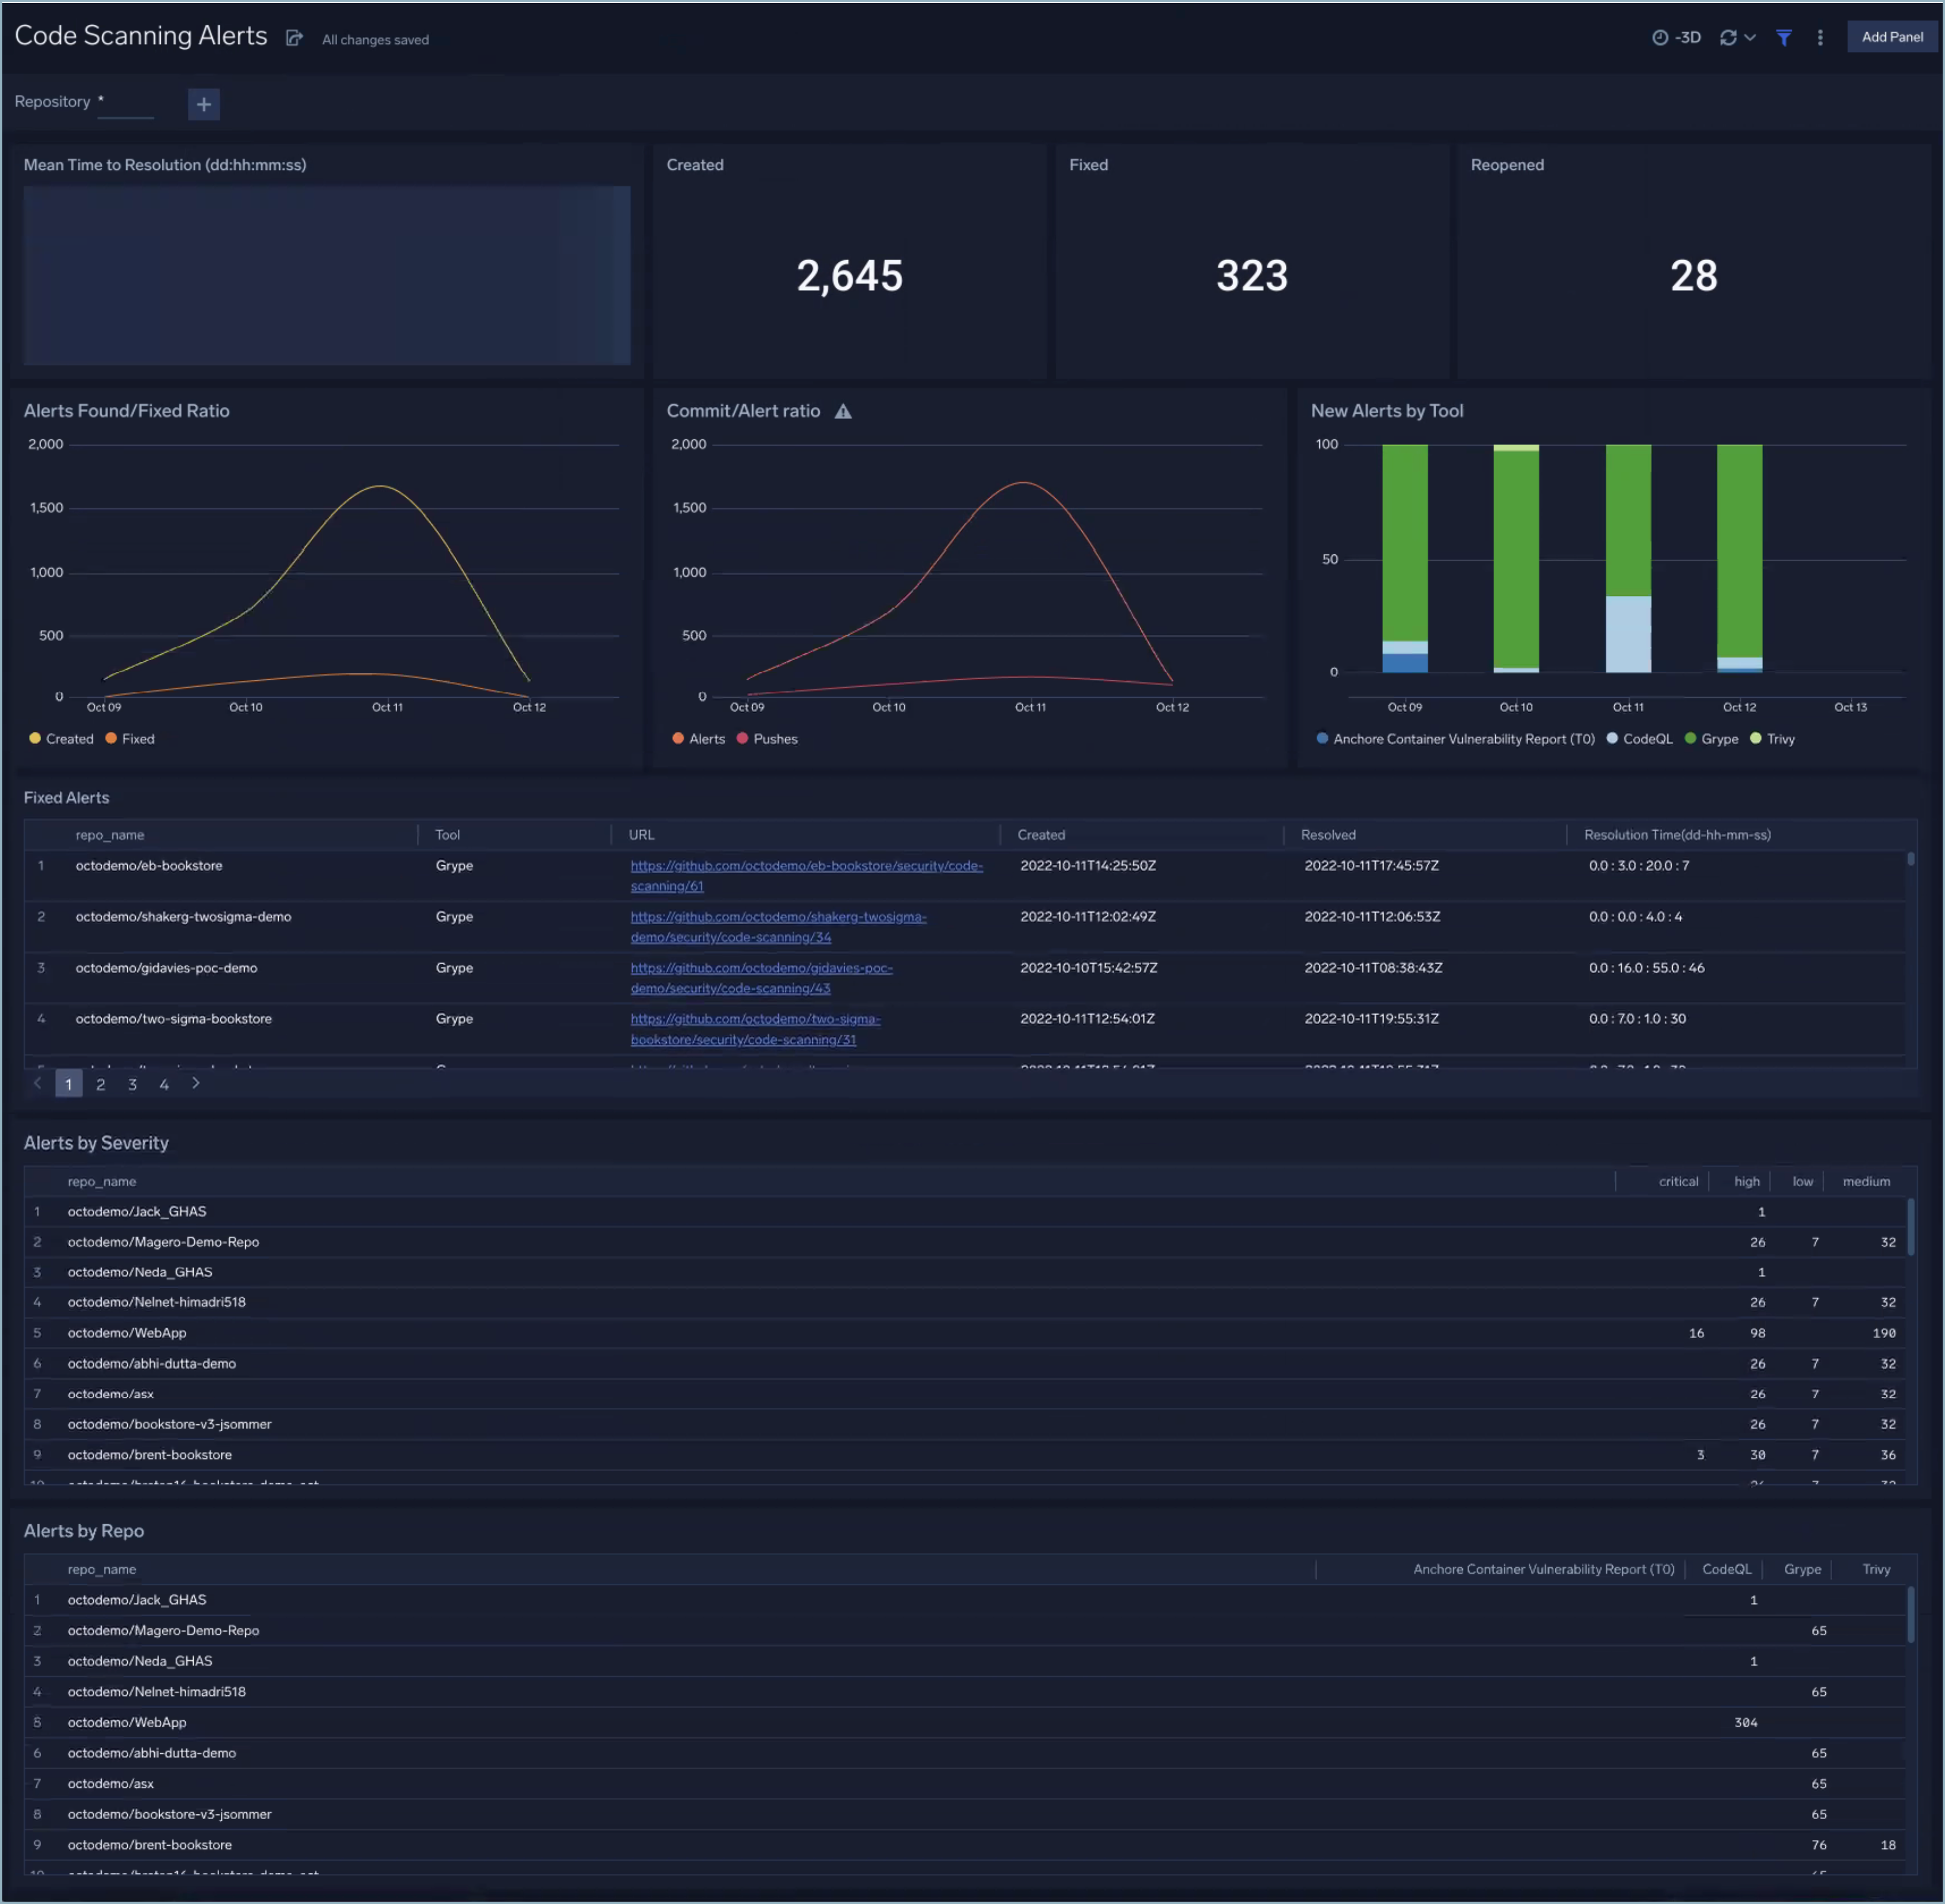Expand the refresh interval dropdown arrow
Image resolution: width=1945 pixels, height=1904 pixels.
coord(1750,37)
